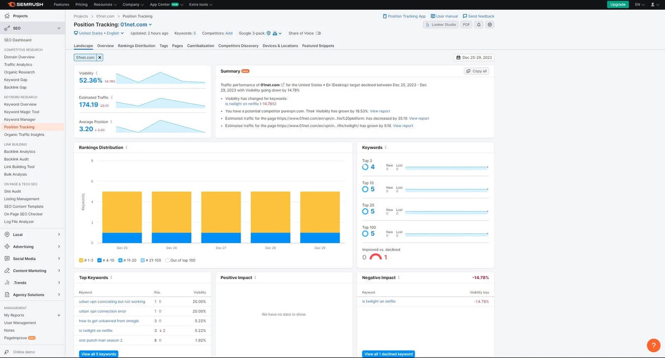Click the Positive Impact info icon
665x358 pixels.
click(x=255, y=278)
